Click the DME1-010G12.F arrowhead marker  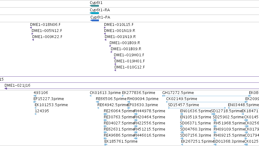[x=115, y=70]
